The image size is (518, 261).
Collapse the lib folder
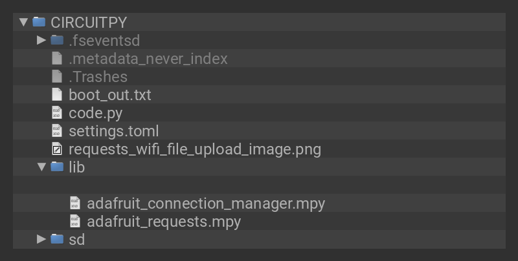click(x=41, y=167)
